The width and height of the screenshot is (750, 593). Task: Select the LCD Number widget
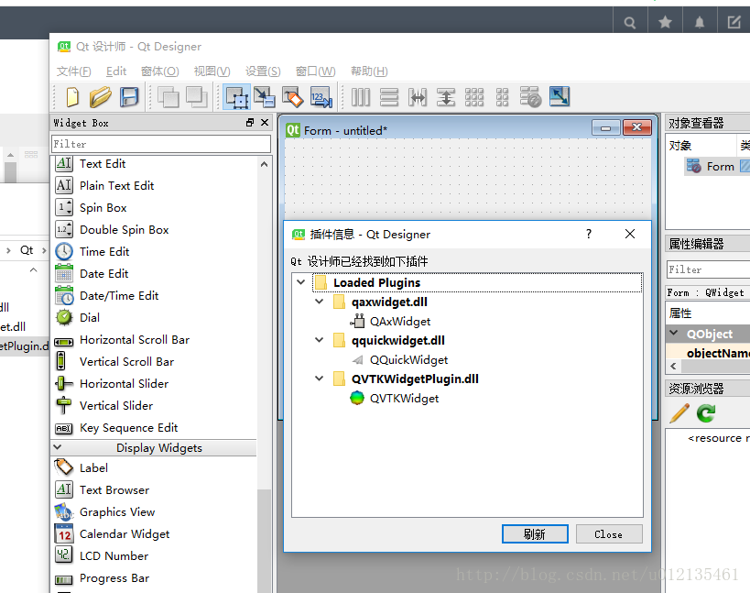(x=114, y=556)
